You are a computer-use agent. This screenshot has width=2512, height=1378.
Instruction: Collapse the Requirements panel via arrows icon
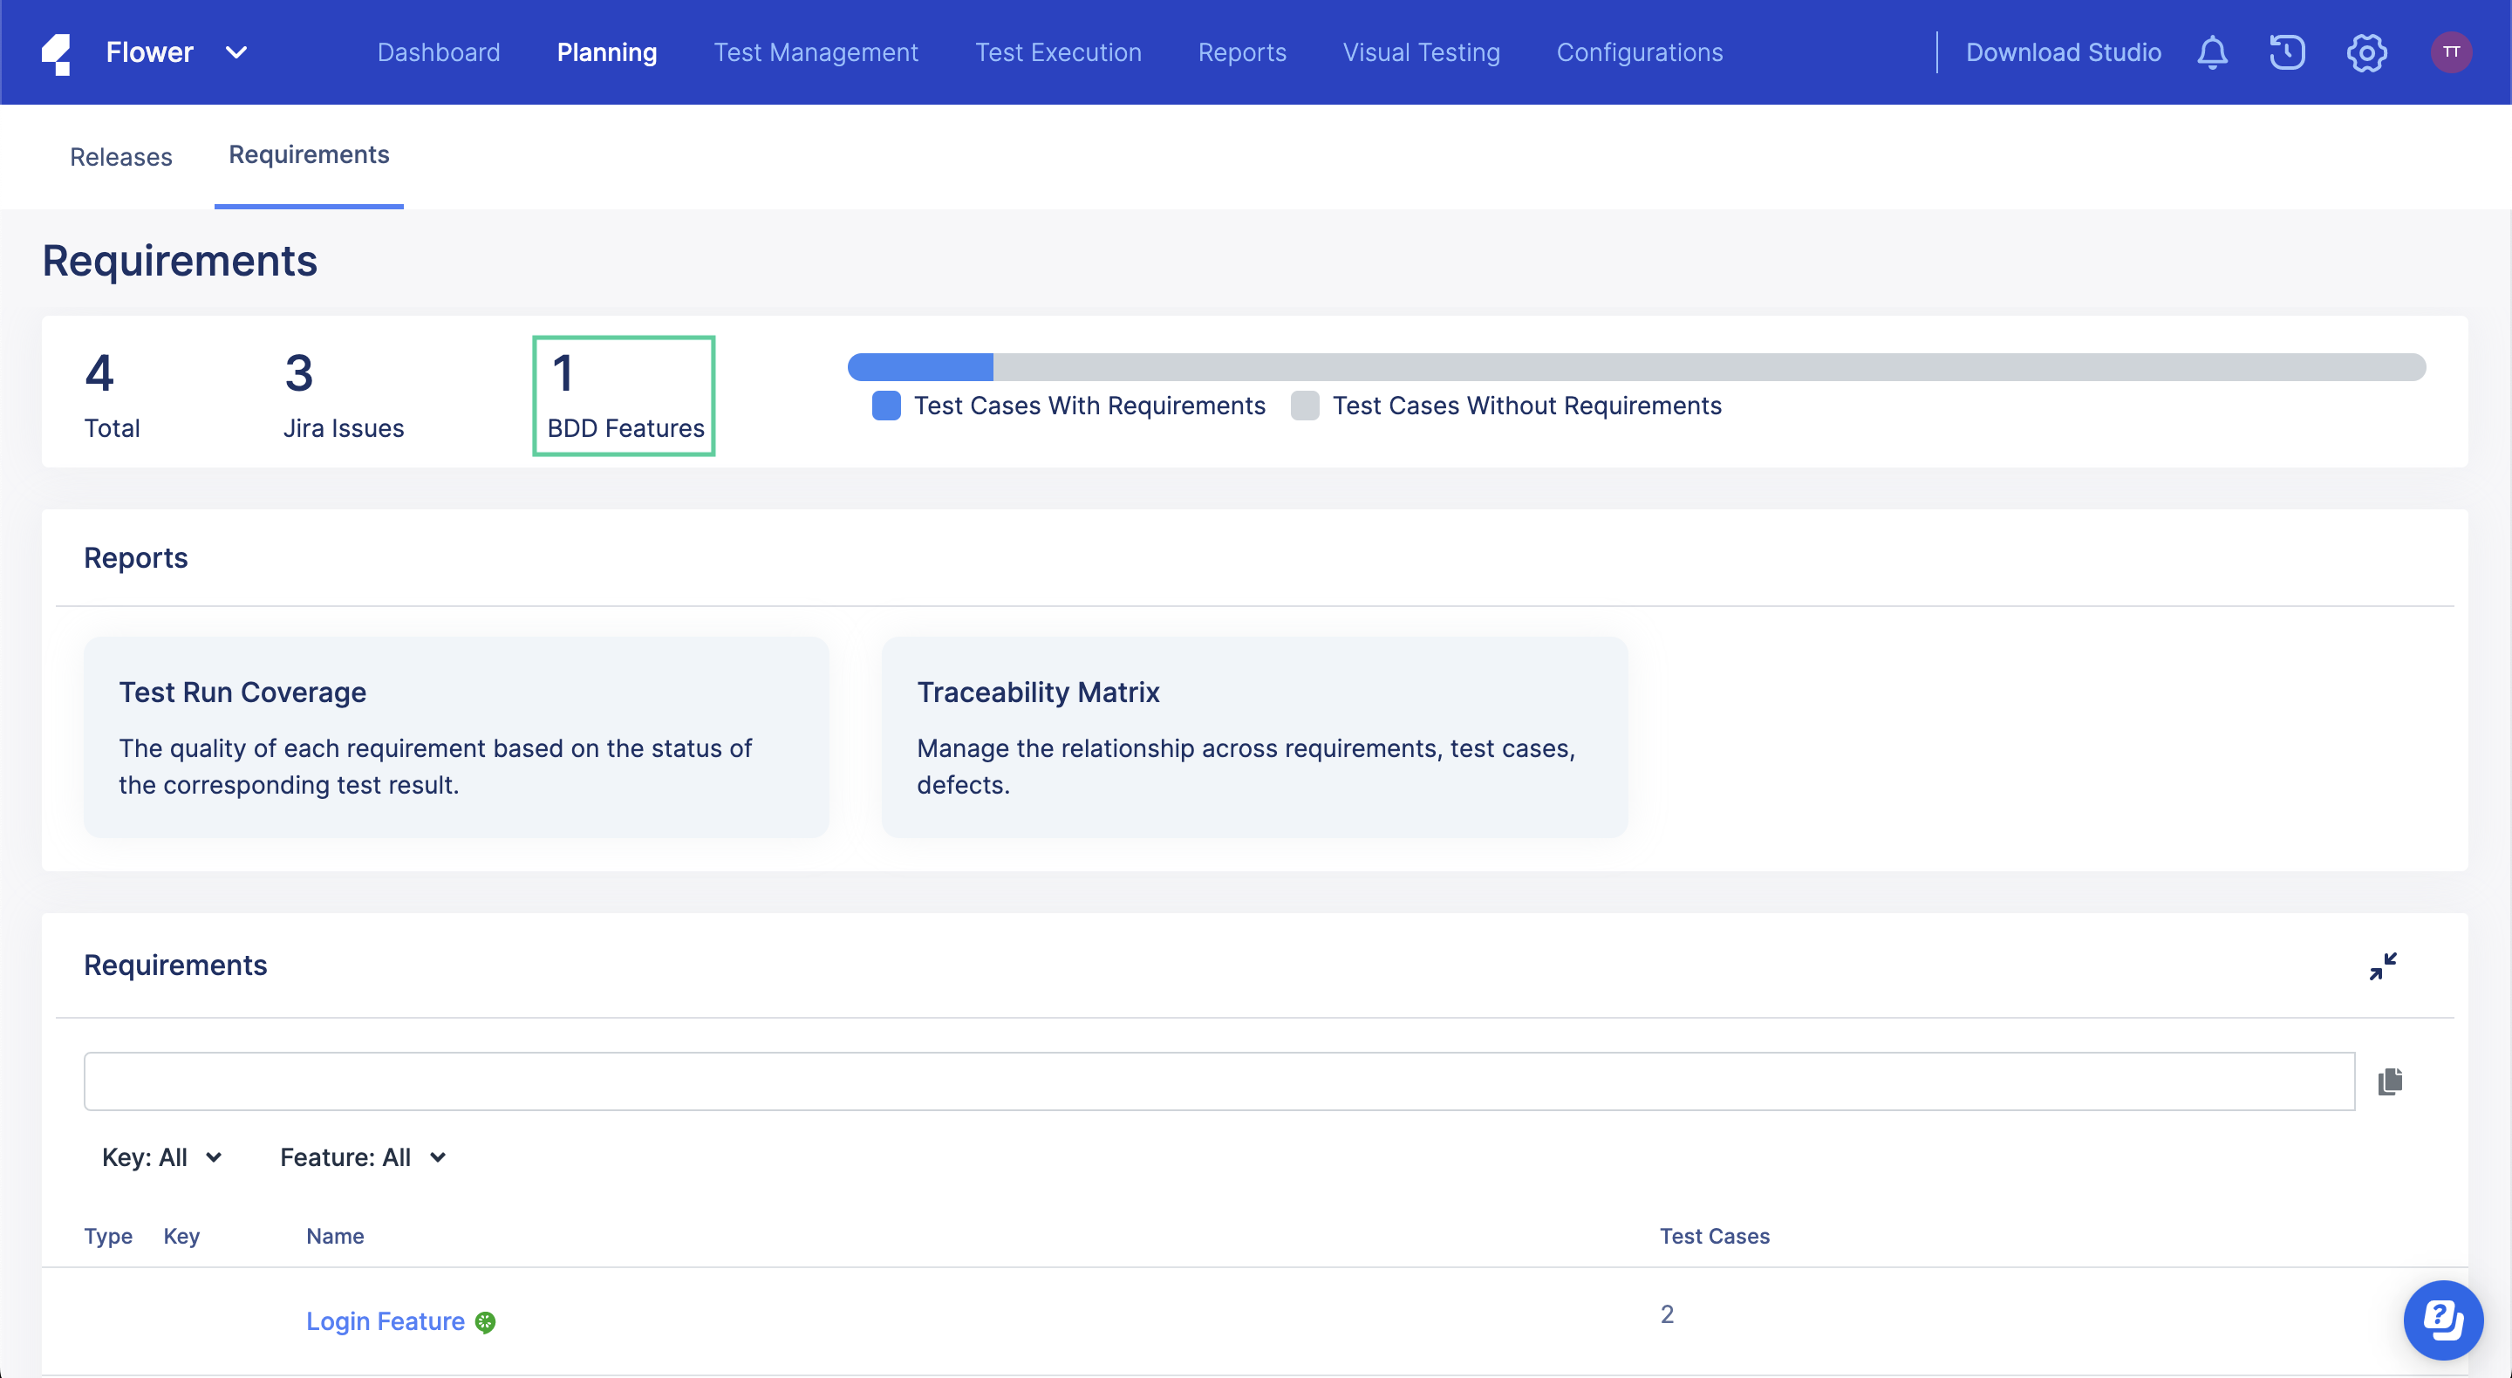coord(2382,965)
